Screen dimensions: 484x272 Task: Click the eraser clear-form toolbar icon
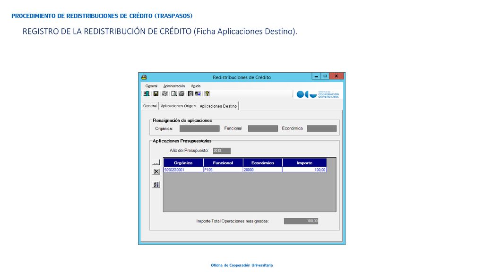click(x=165, y=93)
